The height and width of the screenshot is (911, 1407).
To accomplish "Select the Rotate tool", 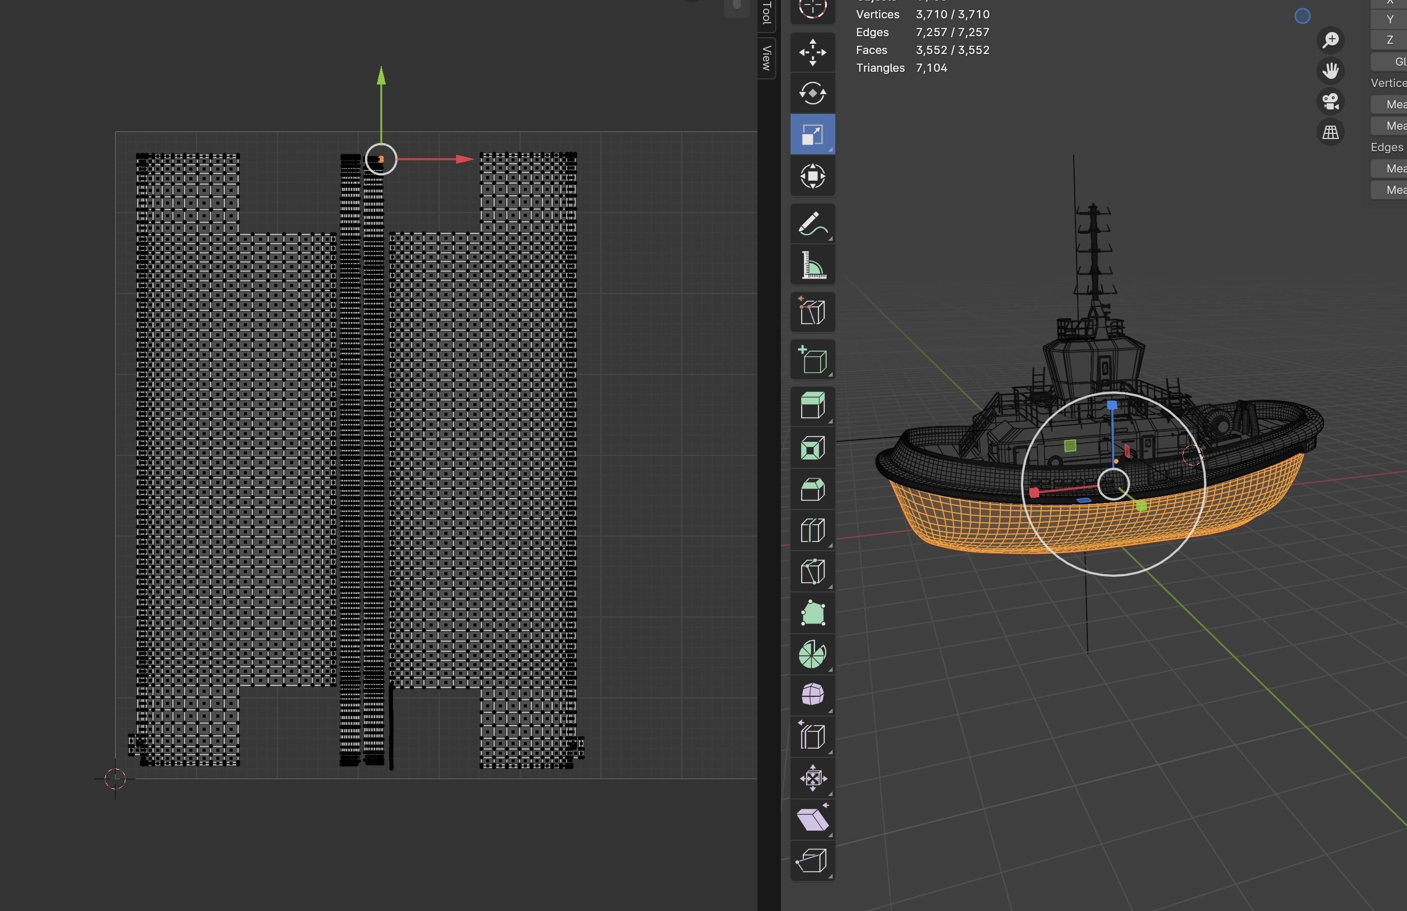I will (x=813, y=93).
